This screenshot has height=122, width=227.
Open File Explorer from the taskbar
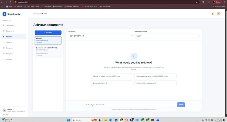tap(106, 120)
